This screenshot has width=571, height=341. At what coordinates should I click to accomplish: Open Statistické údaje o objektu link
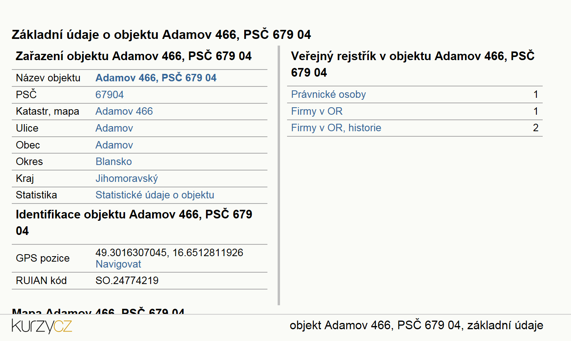click(155, 195)
